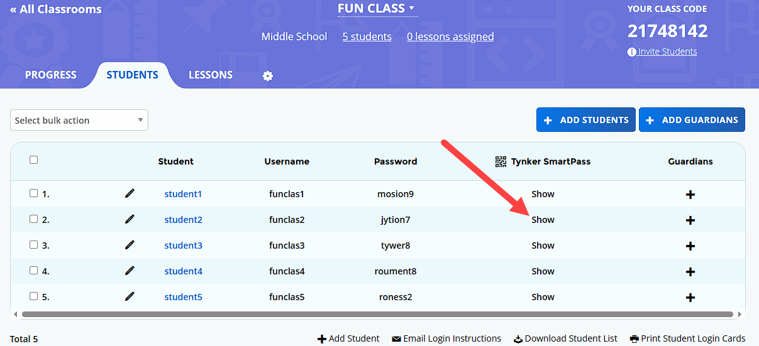Click pencil edit icon for student3

click(x=130, y=245)
